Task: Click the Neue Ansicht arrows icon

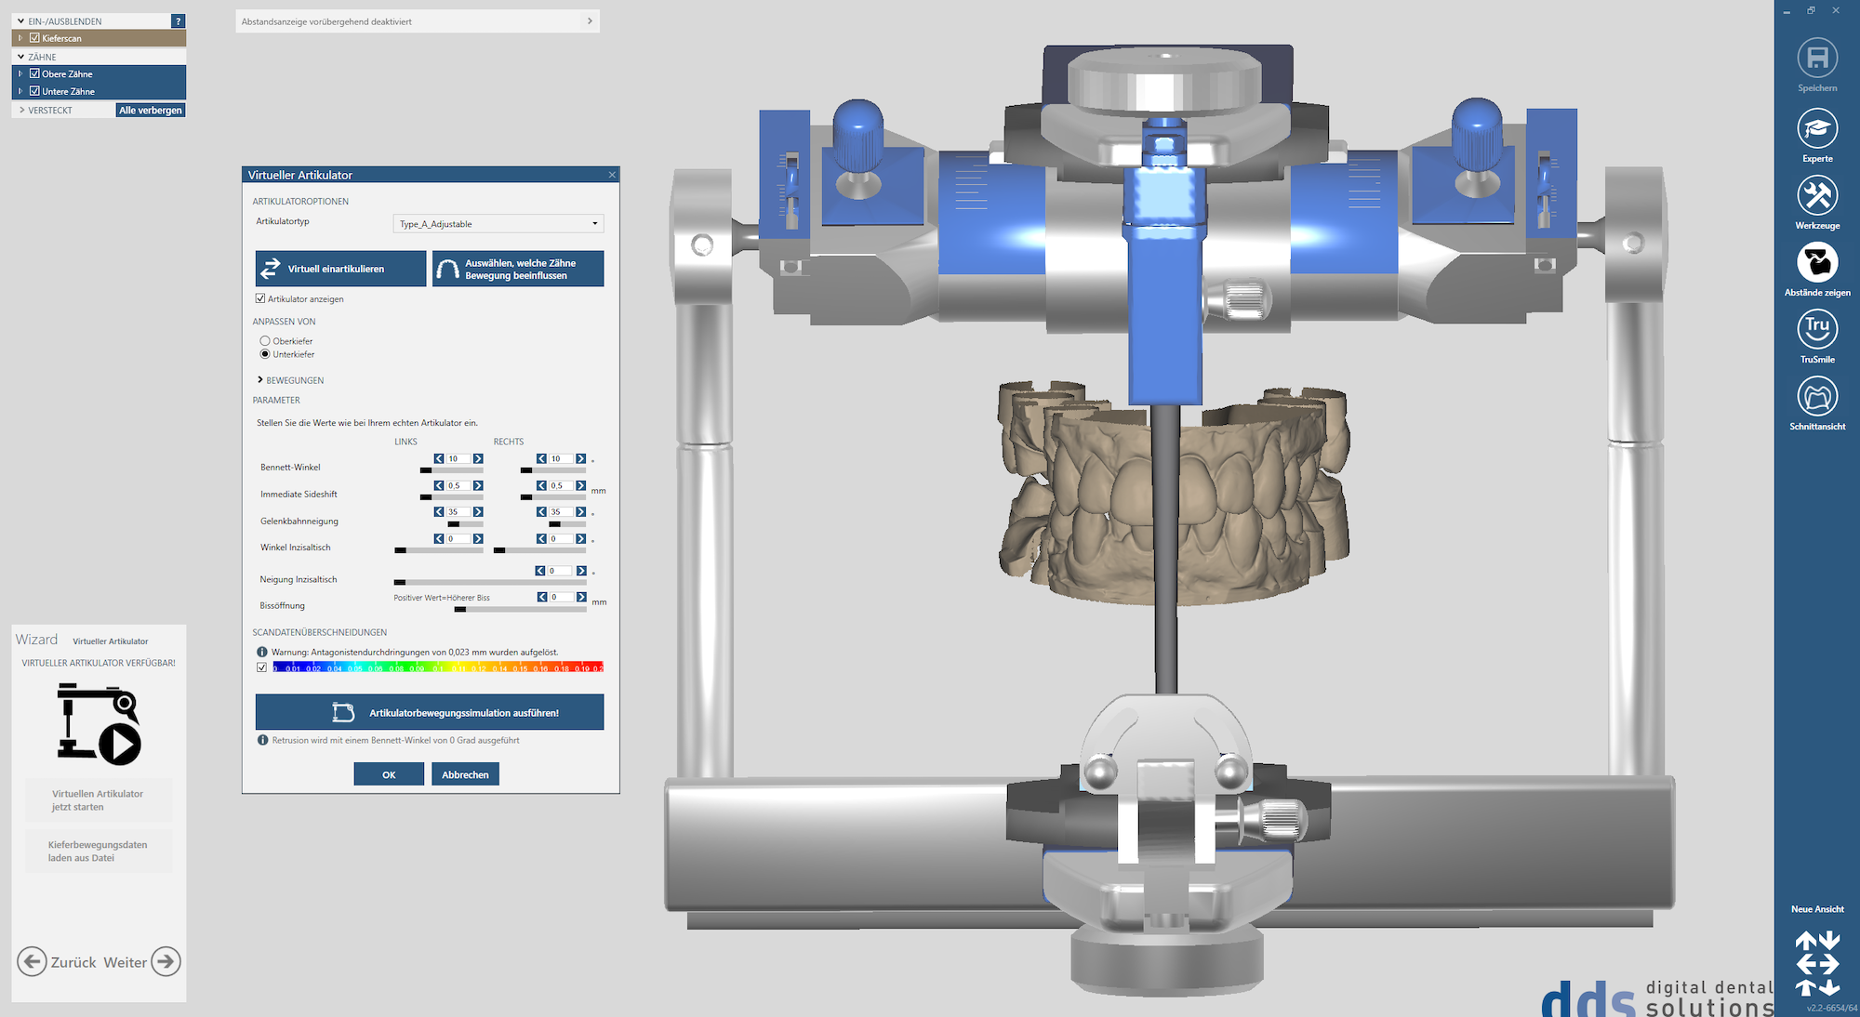Action: [x=1817, y=962]
